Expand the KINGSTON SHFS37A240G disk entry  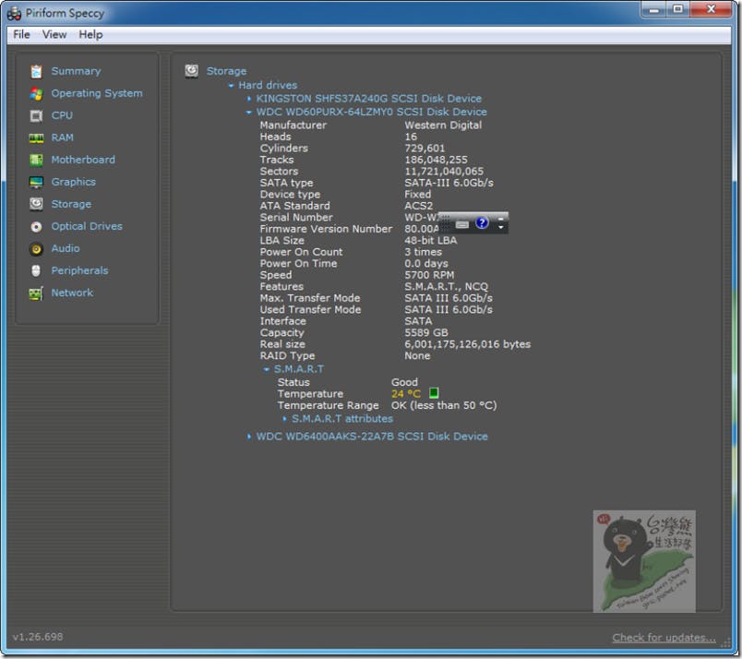click(x=249, y=98)
